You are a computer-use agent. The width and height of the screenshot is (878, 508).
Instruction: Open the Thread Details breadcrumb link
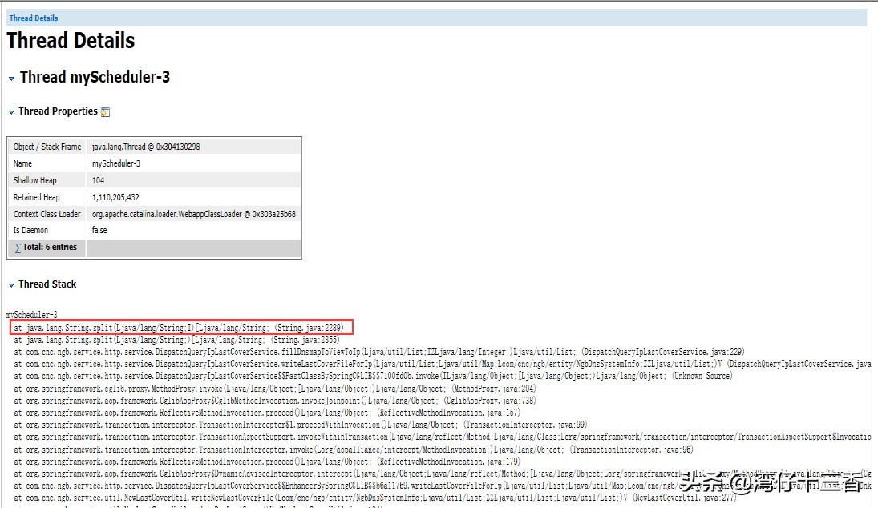pyautogui.click(x=34, y=18)
